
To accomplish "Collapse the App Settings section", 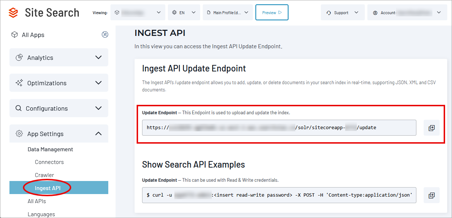I will click(x=98, y=133).
